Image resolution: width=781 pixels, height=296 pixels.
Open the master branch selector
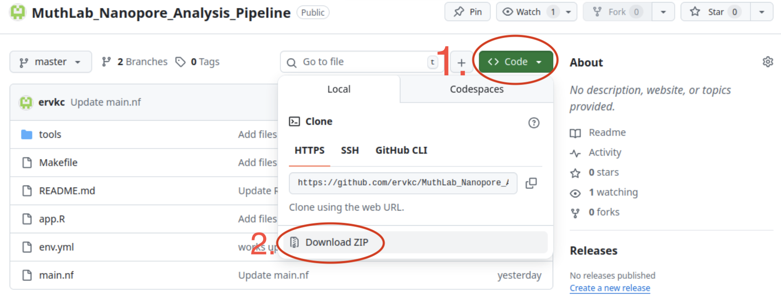tap(51, 62)
